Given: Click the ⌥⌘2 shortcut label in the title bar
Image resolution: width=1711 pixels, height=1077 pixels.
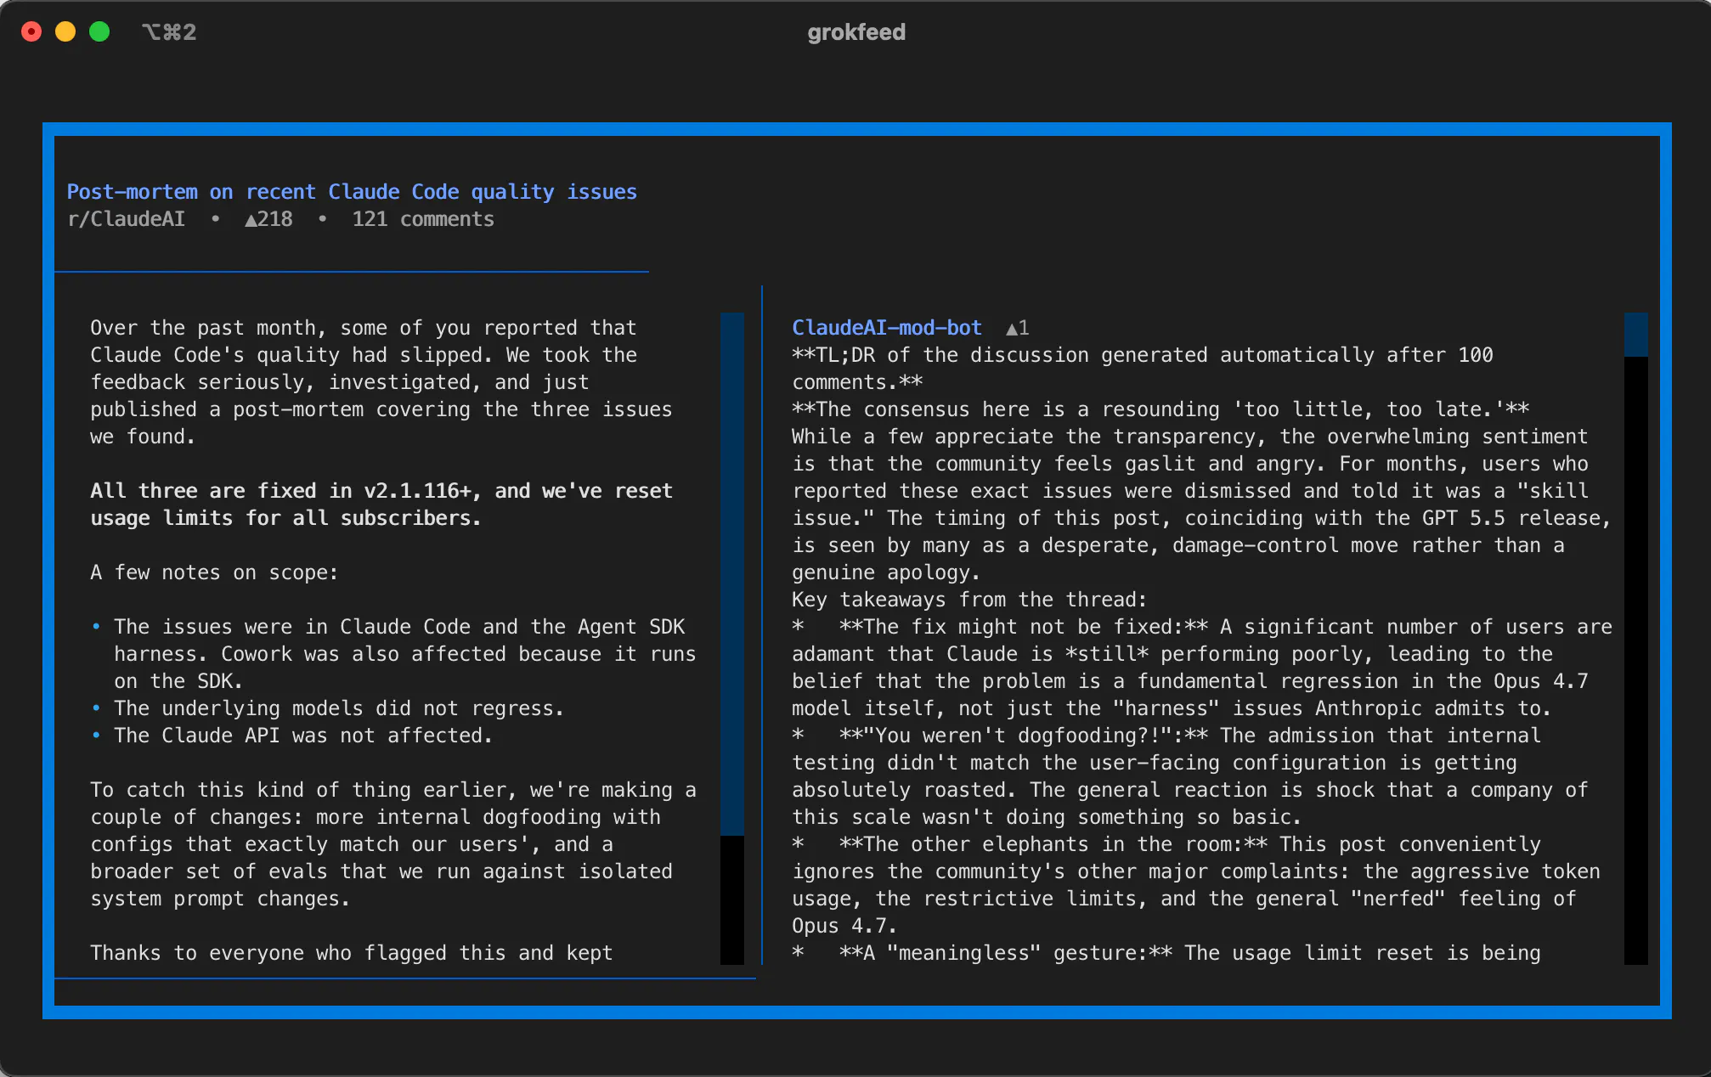Looking at the screenshot, I should coord(169,32).
